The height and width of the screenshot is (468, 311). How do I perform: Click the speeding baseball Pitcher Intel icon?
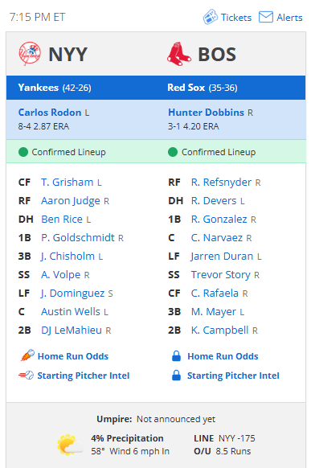pyautogui.click(x=27, y=376)
